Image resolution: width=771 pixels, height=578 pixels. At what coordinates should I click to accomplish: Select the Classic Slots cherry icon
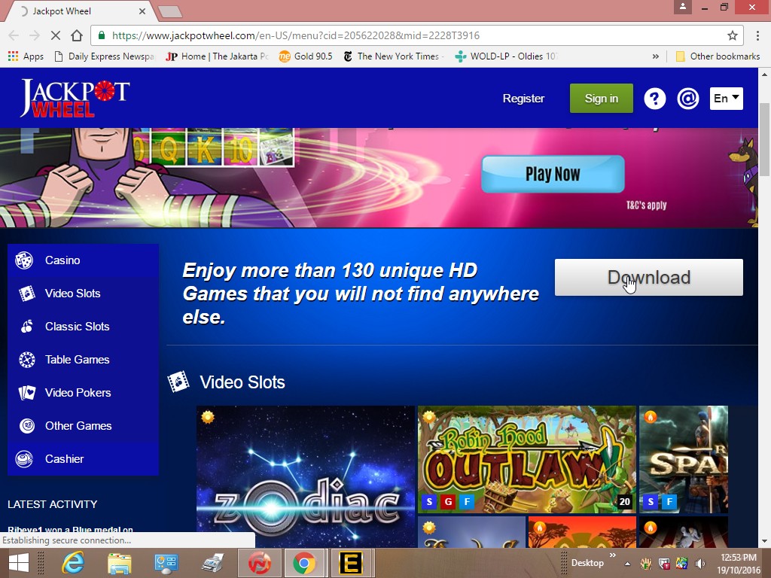tap(26, 327)
